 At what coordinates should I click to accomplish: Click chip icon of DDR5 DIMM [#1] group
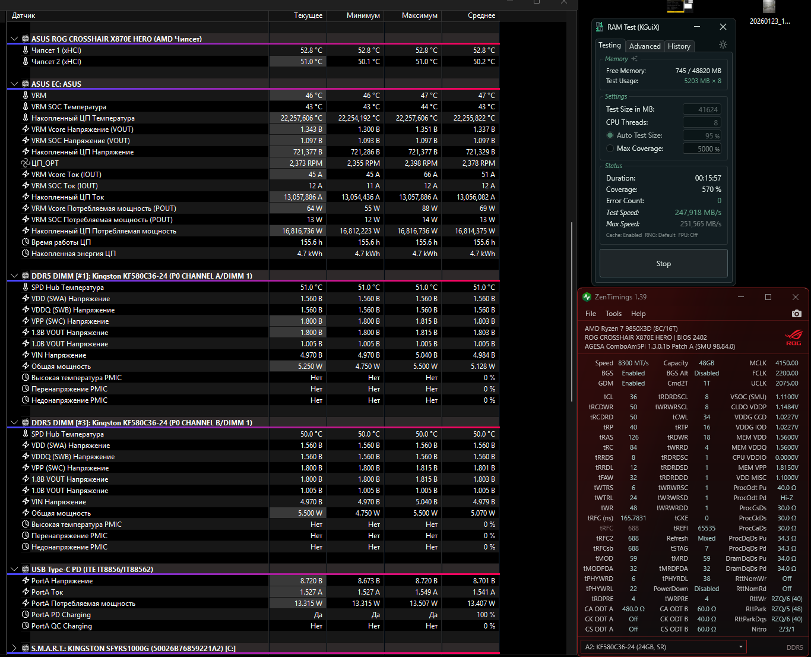point(26,276)
